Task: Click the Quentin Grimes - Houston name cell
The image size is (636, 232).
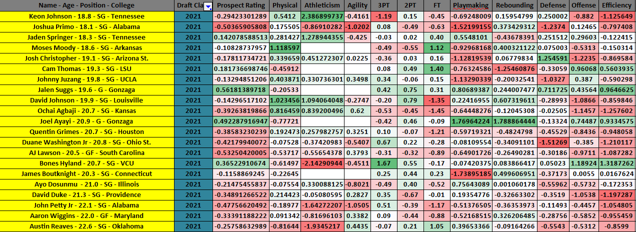Action: 88,132
